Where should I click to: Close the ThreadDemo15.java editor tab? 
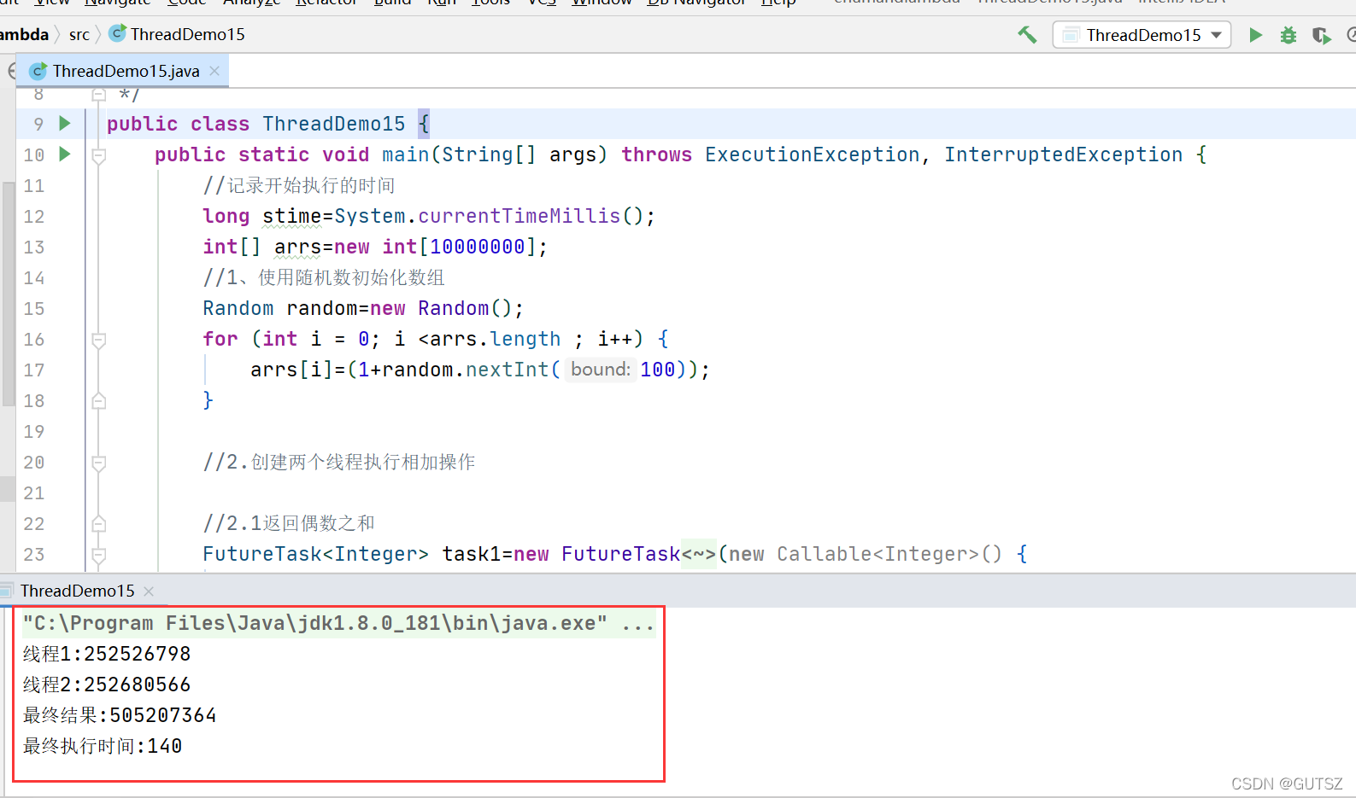pos(214,71)
